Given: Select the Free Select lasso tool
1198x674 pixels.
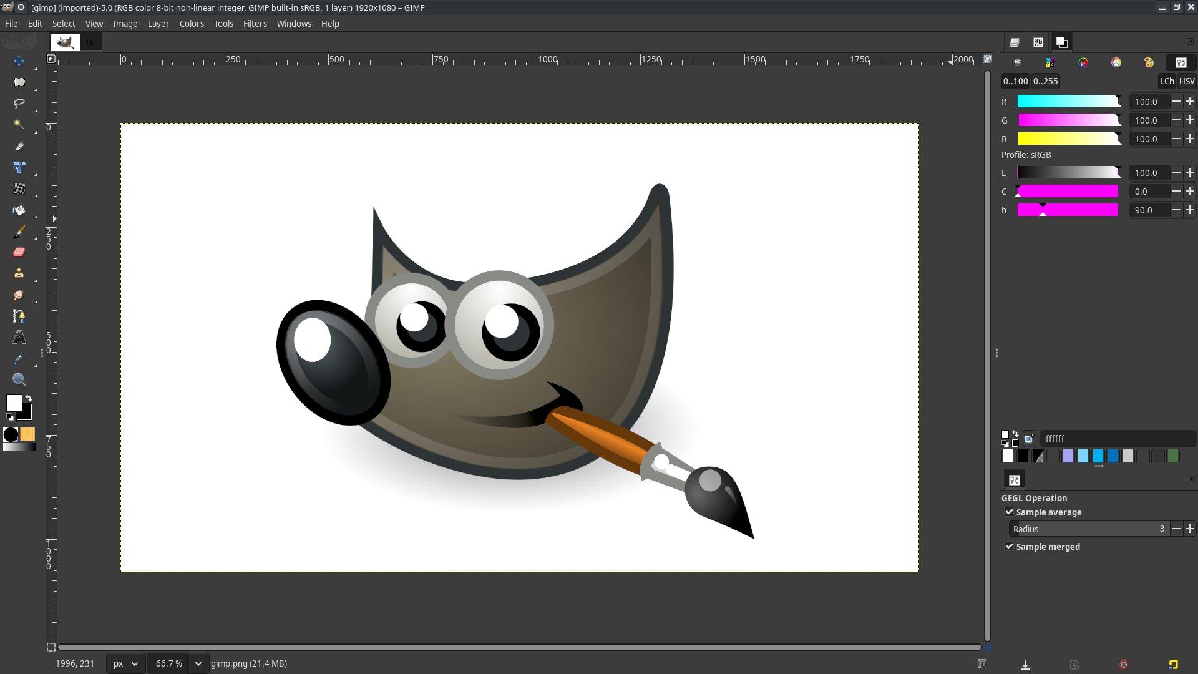Looking at the screenshot, I should coord(19,104).
